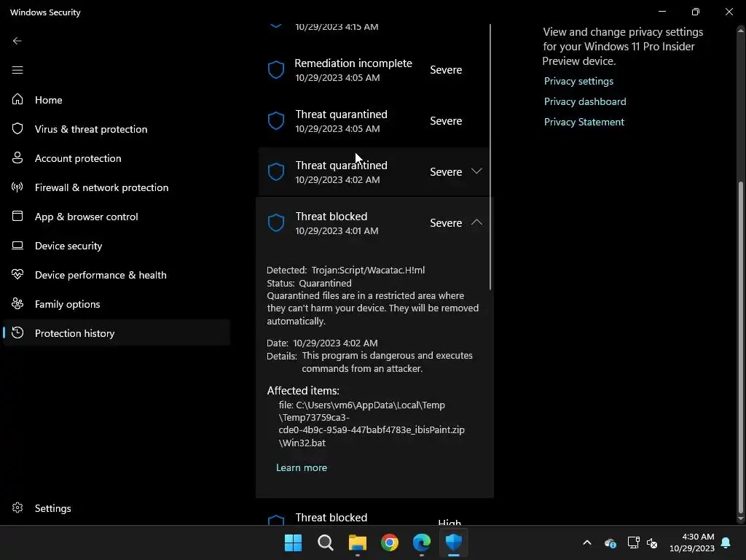Click the Trojan:Script/Wacatac.H!ml detection name
Image resolution: width=746 pixels, height=560 pixels.
(x=368, y=270)
